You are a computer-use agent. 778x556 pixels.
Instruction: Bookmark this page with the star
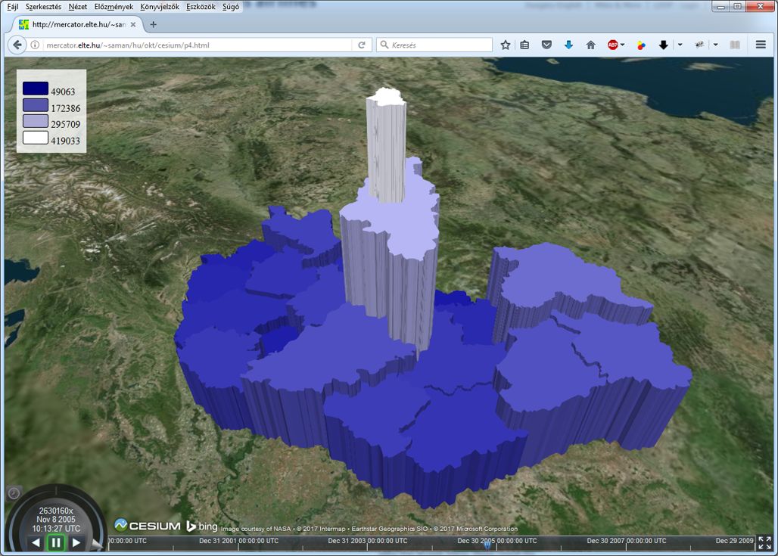505,45
